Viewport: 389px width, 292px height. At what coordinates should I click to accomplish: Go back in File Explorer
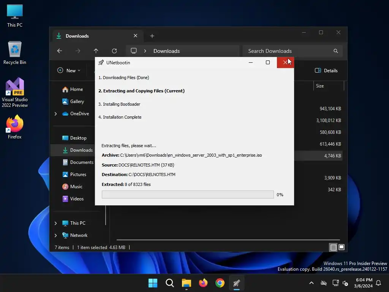(60, 51)
